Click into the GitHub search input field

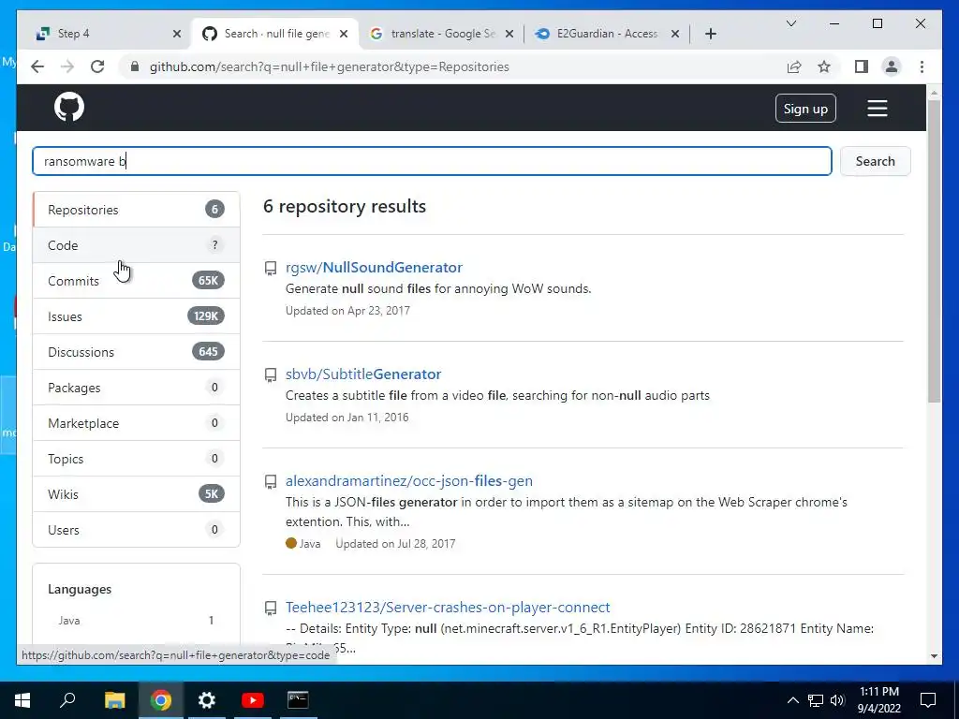click(x=432, y=161)
